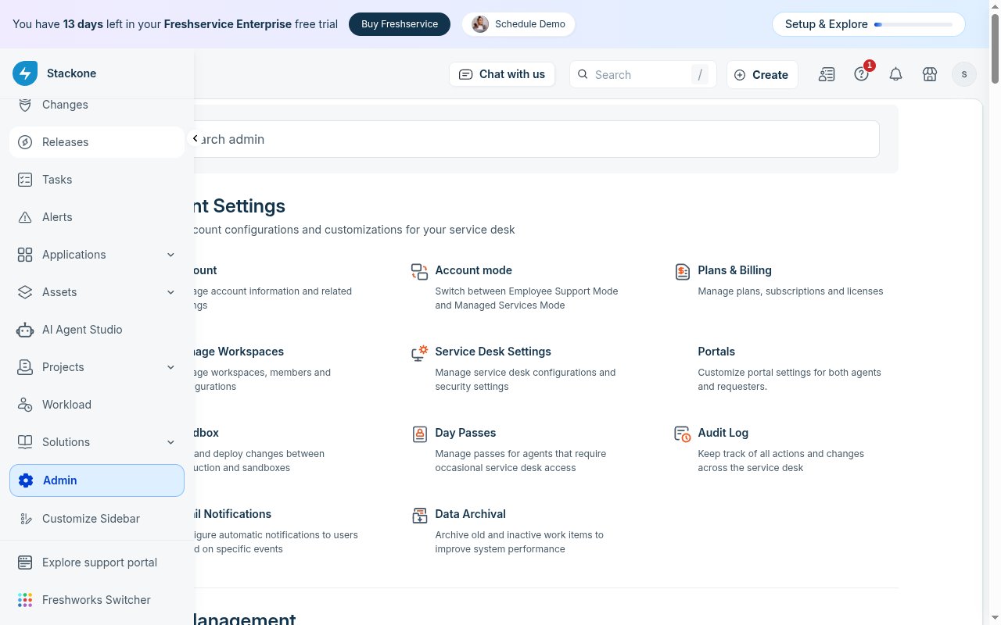
Task: Open Service Desk Settings link
Action: (x=493, y=352)
